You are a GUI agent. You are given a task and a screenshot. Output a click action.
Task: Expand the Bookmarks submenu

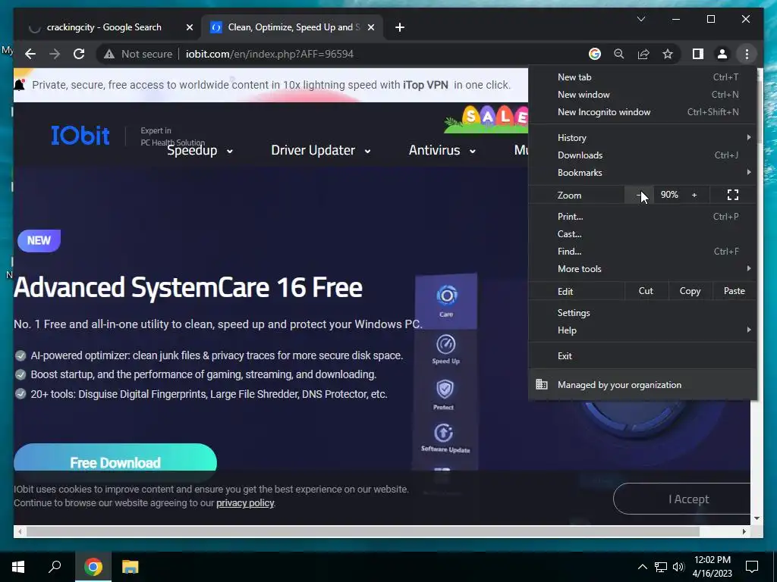(x=643, y=172)
